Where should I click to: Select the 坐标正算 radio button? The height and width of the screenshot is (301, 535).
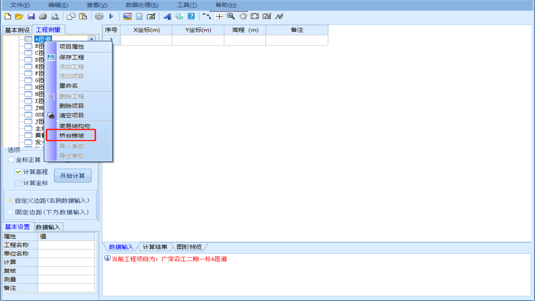pyautogui.click(x=11, y=160)
